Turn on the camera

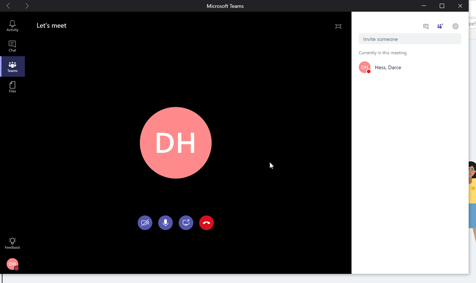145,223
